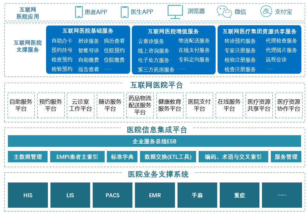The height and width of the screenshot is (214, 308).
Task: Select 线上咨询服务 item
Action: coord(154,51)
